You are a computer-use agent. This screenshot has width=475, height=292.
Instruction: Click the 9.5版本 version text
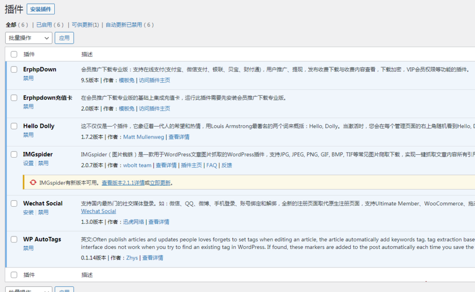click(90, 80)
